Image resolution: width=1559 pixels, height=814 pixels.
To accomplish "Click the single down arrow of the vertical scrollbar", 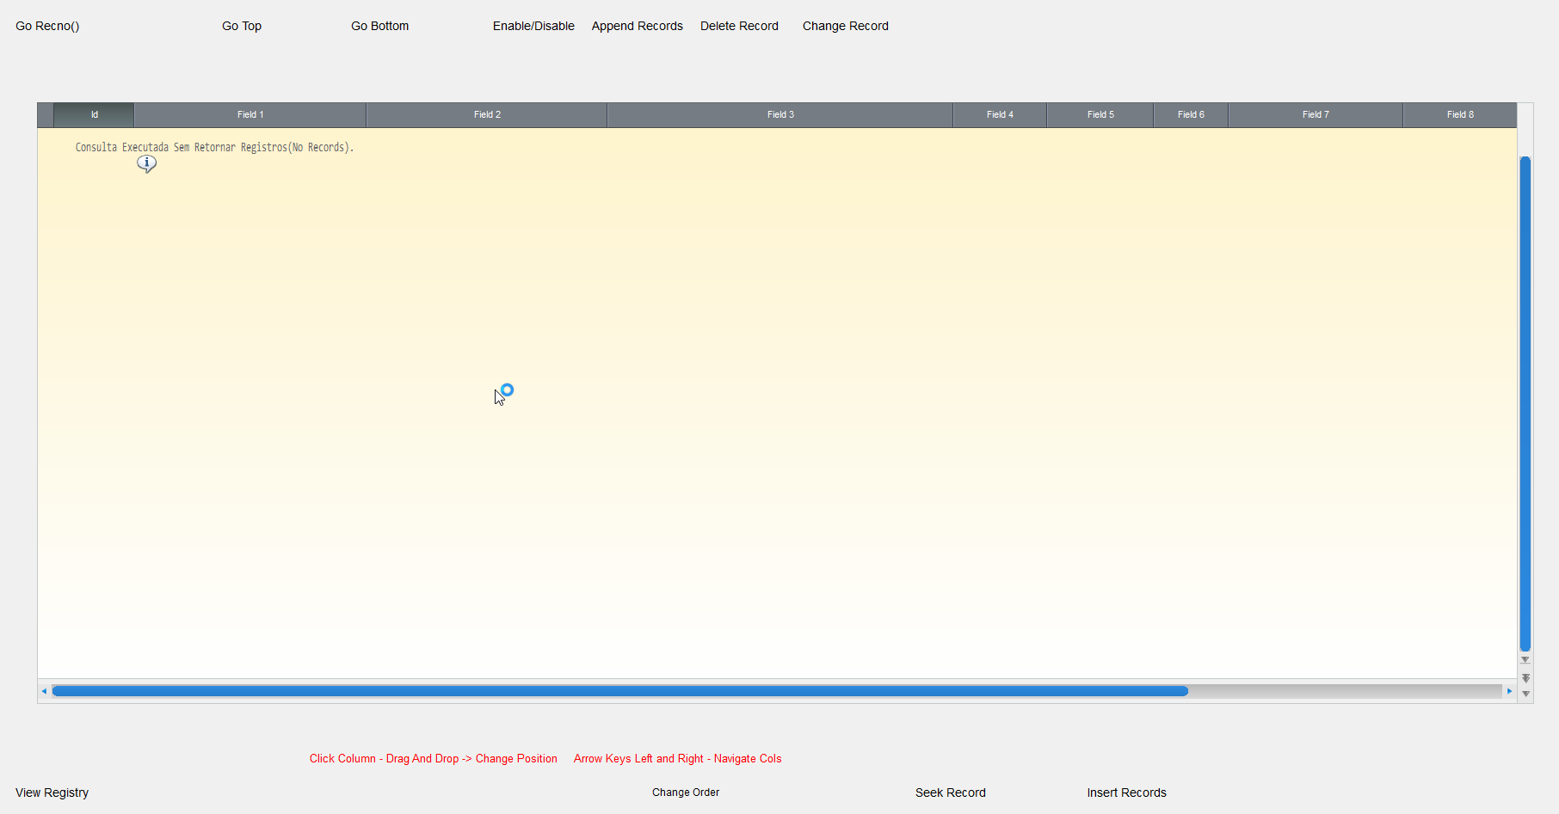I will pos(1525,694).
